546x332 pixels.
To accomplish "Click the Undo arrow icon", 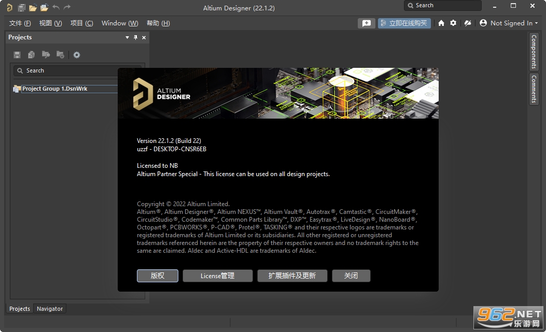I will [56, 7].
